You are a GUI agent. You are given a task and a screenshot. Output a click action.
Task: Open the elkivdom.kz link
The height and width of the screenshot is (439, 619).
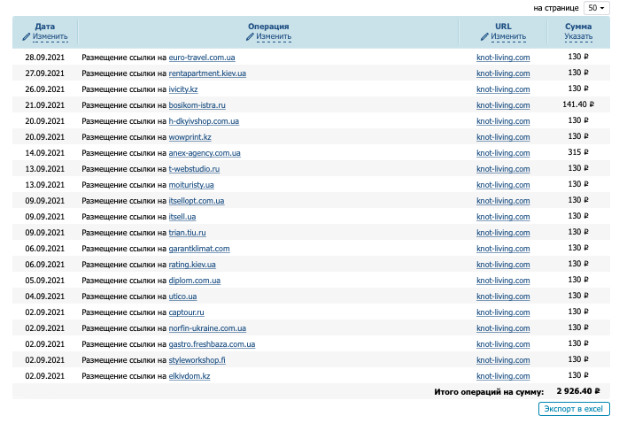coord(190,376)
